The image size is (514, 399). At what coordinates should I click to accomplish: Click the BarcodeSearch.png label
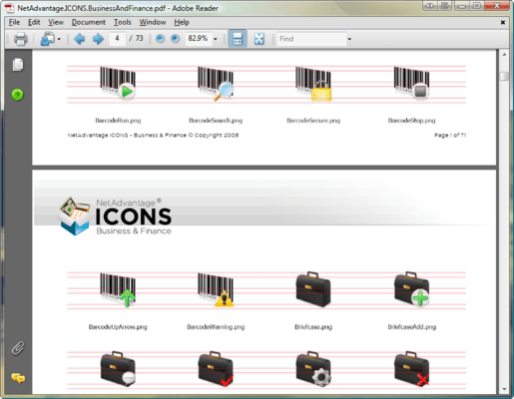coord(216,121)
